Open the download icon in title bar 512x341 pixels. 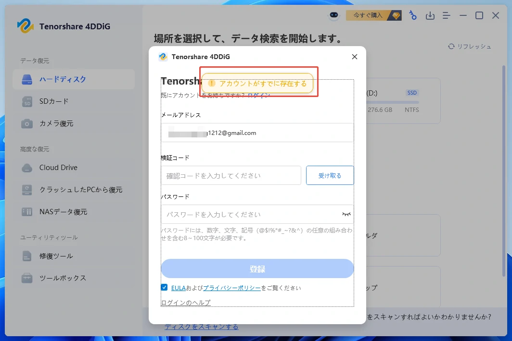point(430,15)
